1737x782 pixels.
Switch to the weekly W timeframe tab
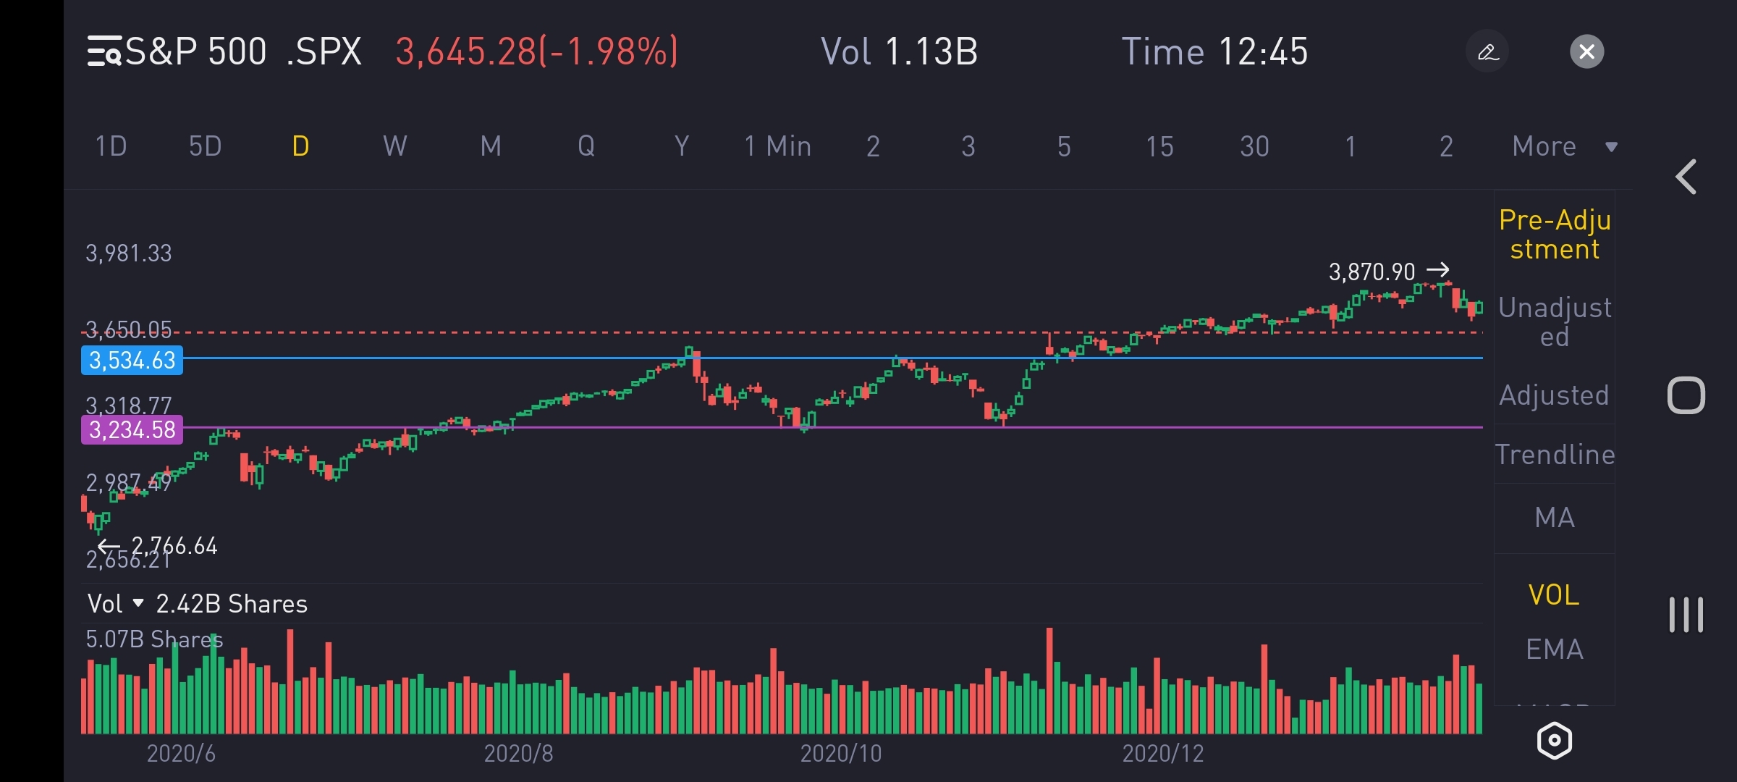(394, 146)
